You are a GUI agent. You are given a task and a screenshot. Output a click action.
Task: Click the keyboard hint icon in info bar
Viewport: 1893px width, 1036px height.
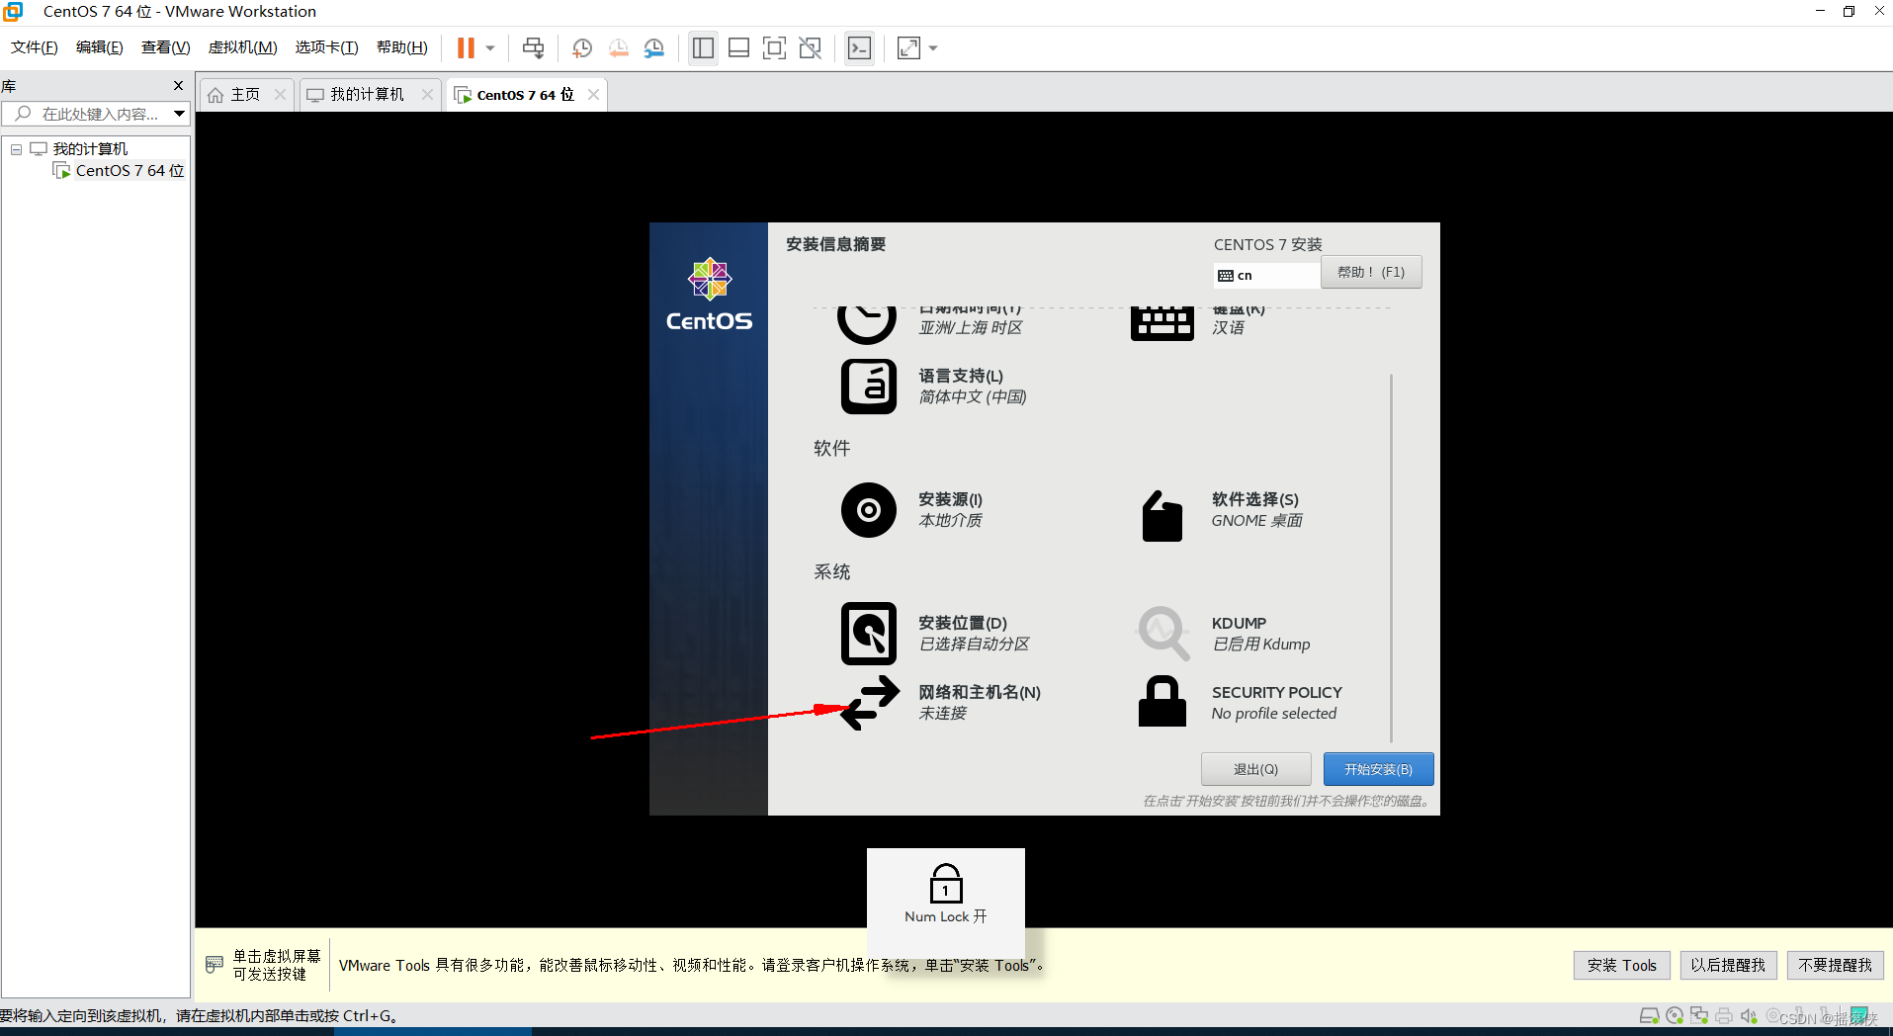click(214, 965)
